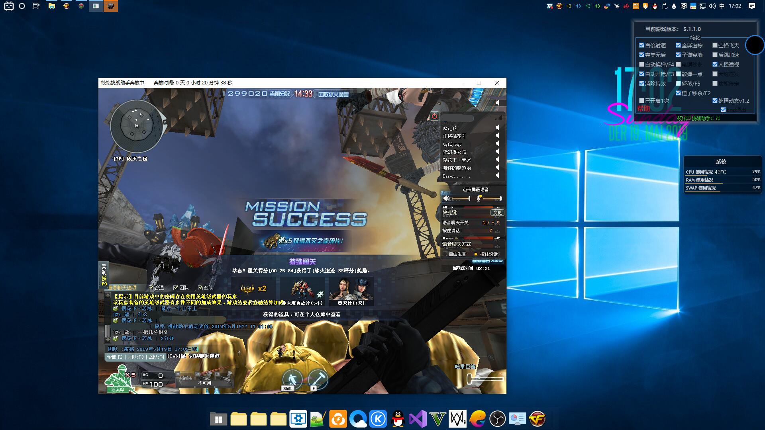Switch chat channel to 战队:F4
The image size is (765, 430).
(156, 357)
